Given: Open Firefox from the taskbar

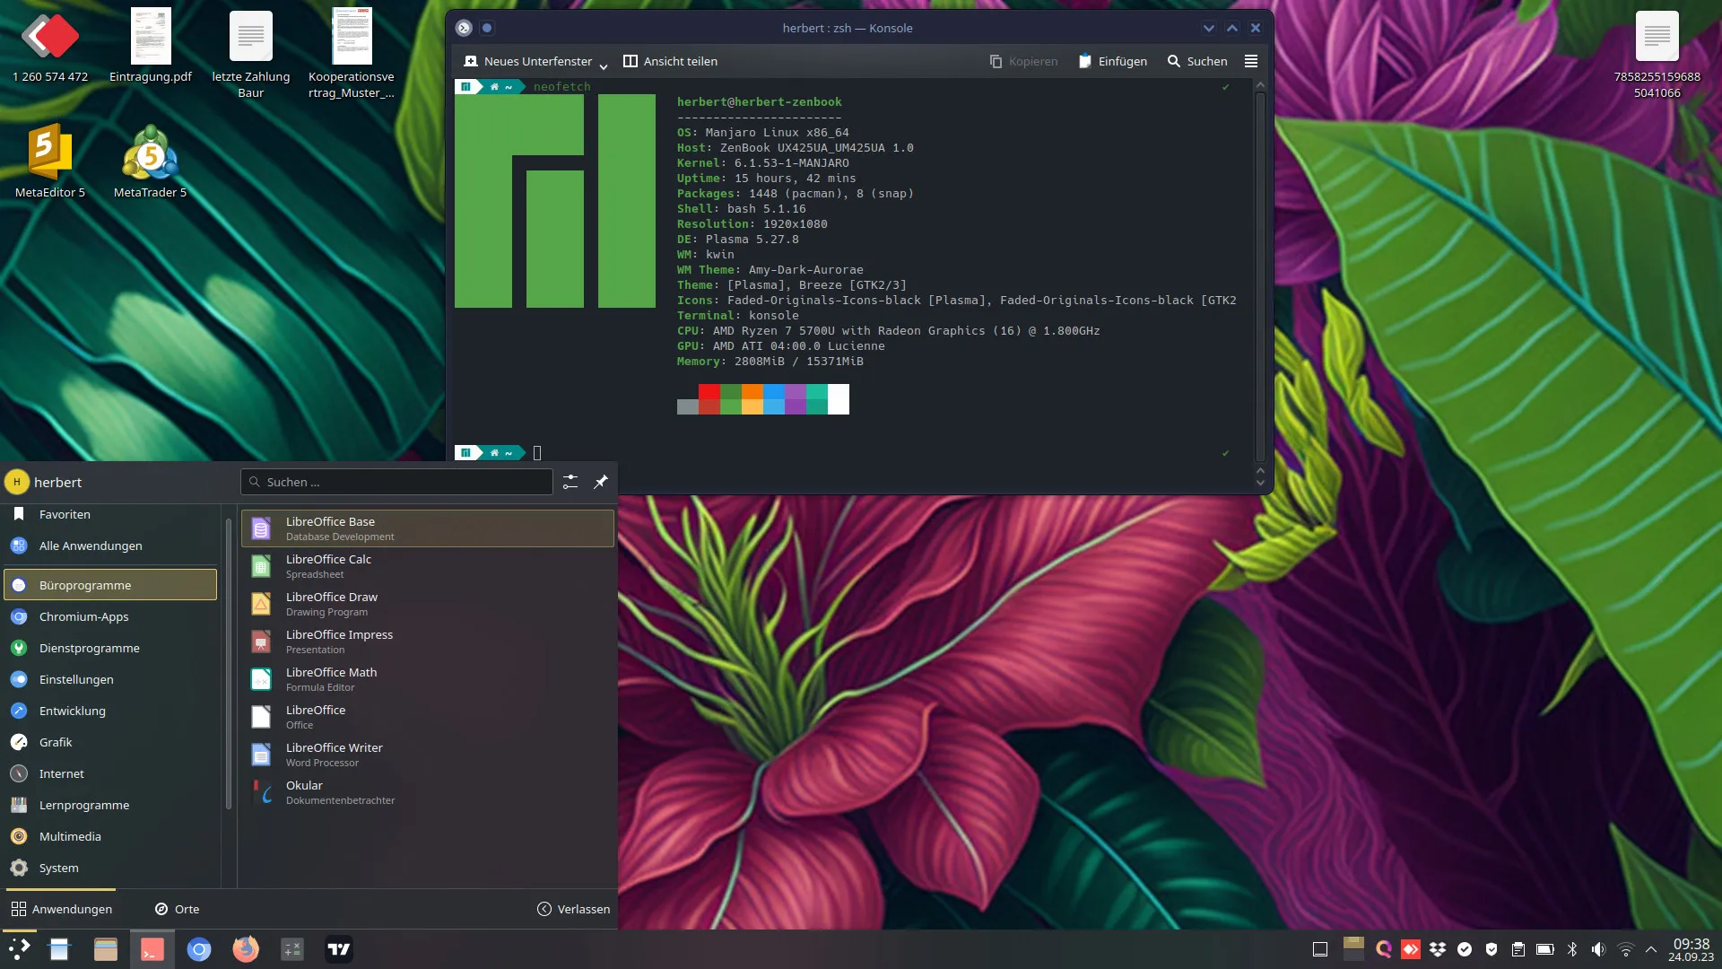Looking at the screenshot, I should click(x=245, y=949).
